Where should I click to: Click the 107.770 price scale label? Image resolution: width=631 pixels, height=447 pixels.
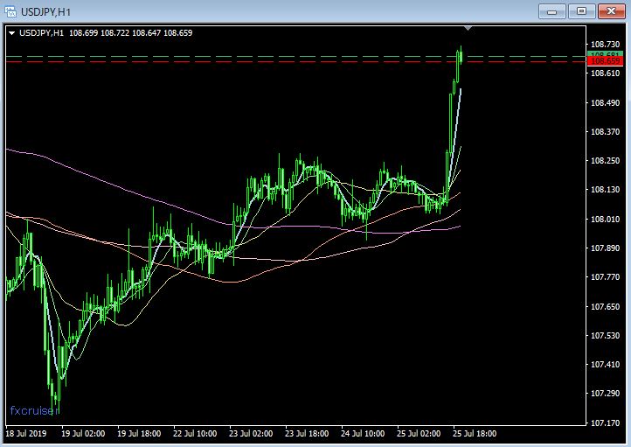point(605,277)
